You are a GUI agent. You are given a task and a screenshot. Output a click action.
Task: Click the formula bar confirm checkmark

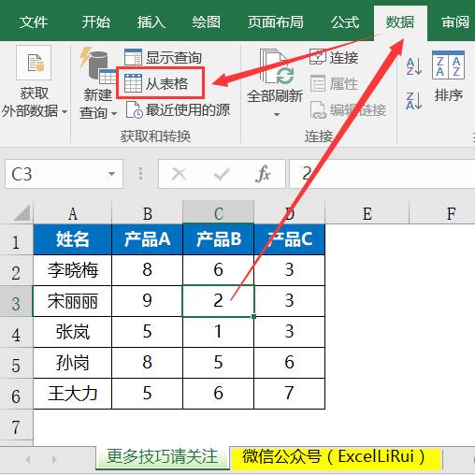(x=222, y=174)
